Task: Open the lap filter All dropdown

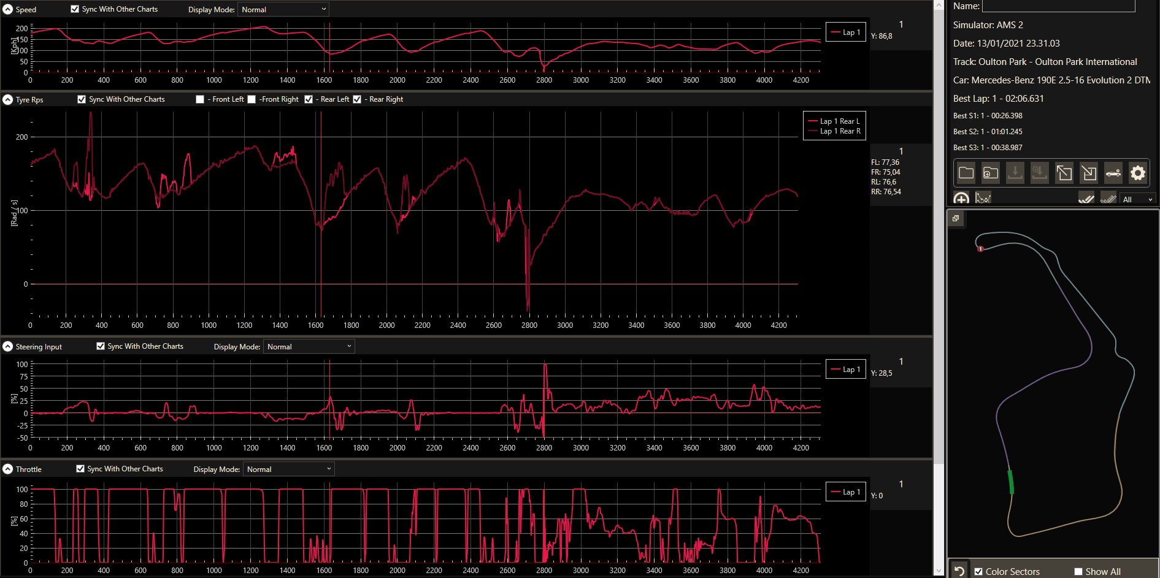Action: click(x=1137, y=199)
